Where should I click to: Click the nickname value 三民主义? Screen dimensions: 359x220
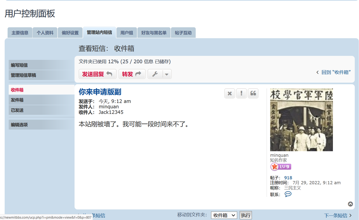[x=293, y=188]
